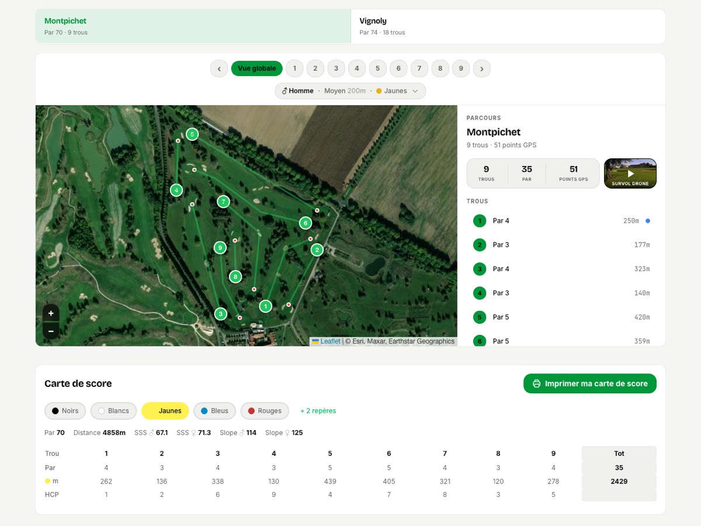Go to previous hole with left chevron
The width and height of the screenshot is (701, 526).
tap(219, 68)
